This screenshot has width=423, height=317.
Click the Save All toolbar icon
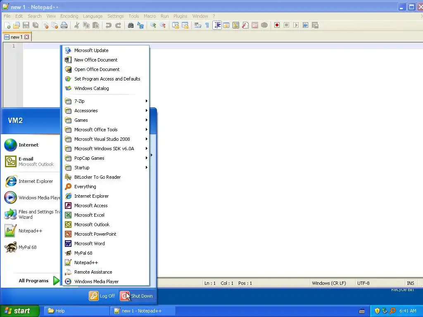click(36, 25)
